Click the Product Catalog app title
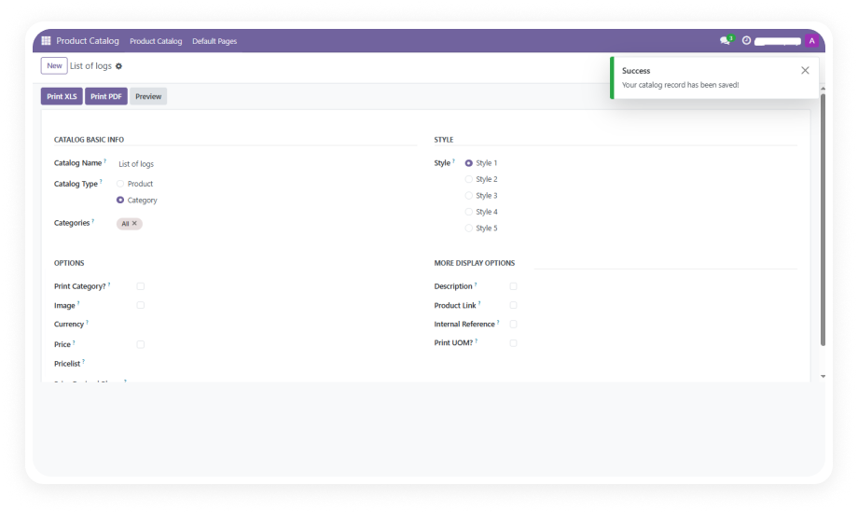Screen dimensions: 858x513 point(88,40)
